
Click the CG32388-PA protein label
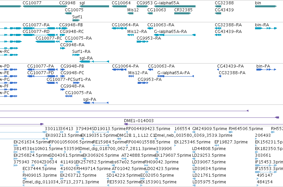point(232,73)
